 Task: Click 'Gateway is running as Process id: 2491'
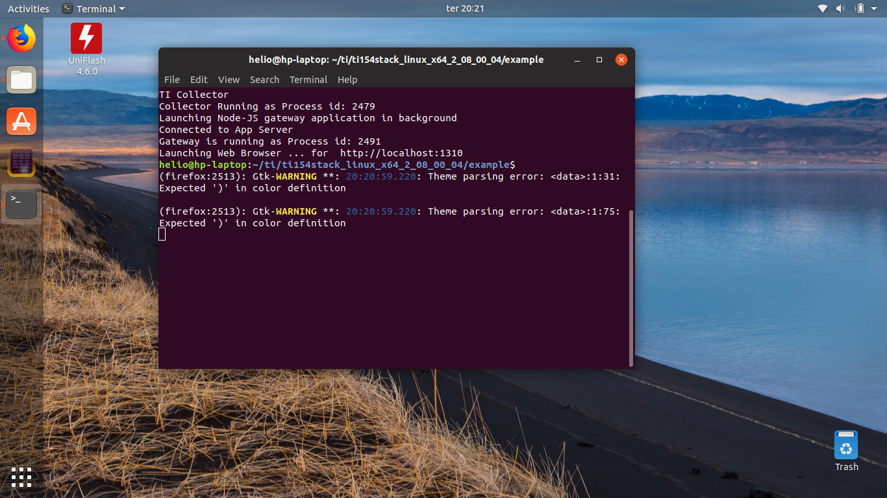click(x=270, y=141)
